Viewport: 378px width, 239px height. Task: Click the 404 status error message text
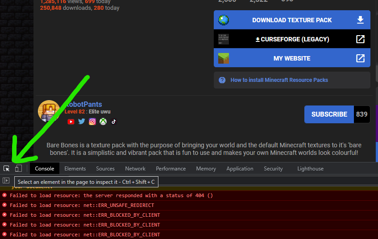click(x=111, y=195)
